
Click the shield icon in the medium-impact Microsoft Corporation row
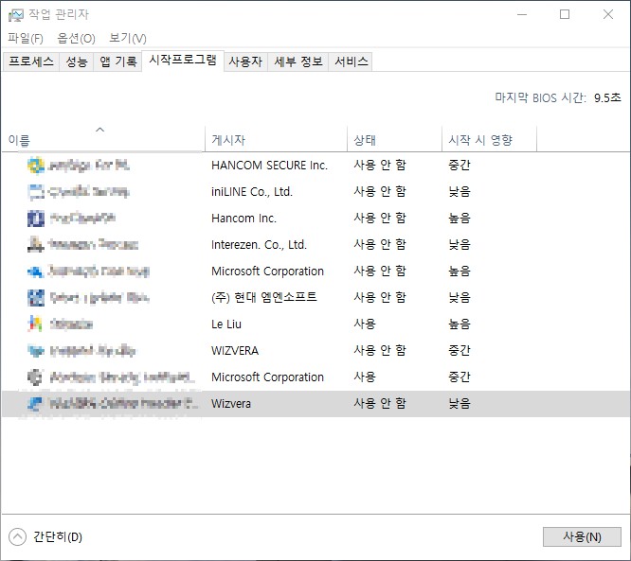click(x=35, y=377)
